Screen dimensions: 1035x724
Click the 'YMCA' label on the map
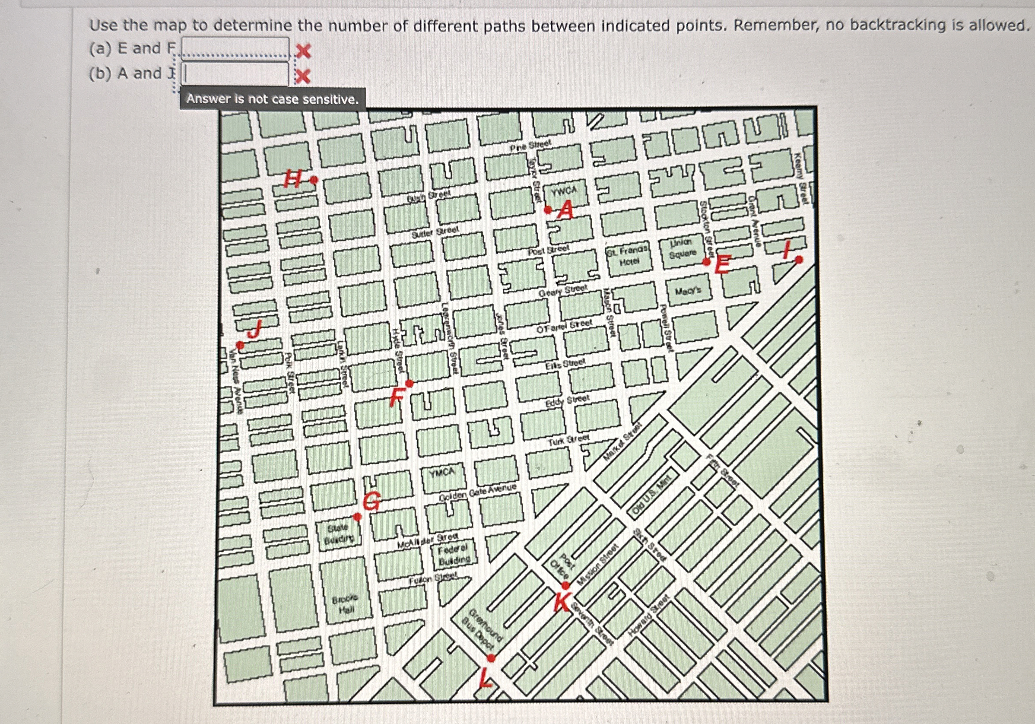click(x=442, y=473)
